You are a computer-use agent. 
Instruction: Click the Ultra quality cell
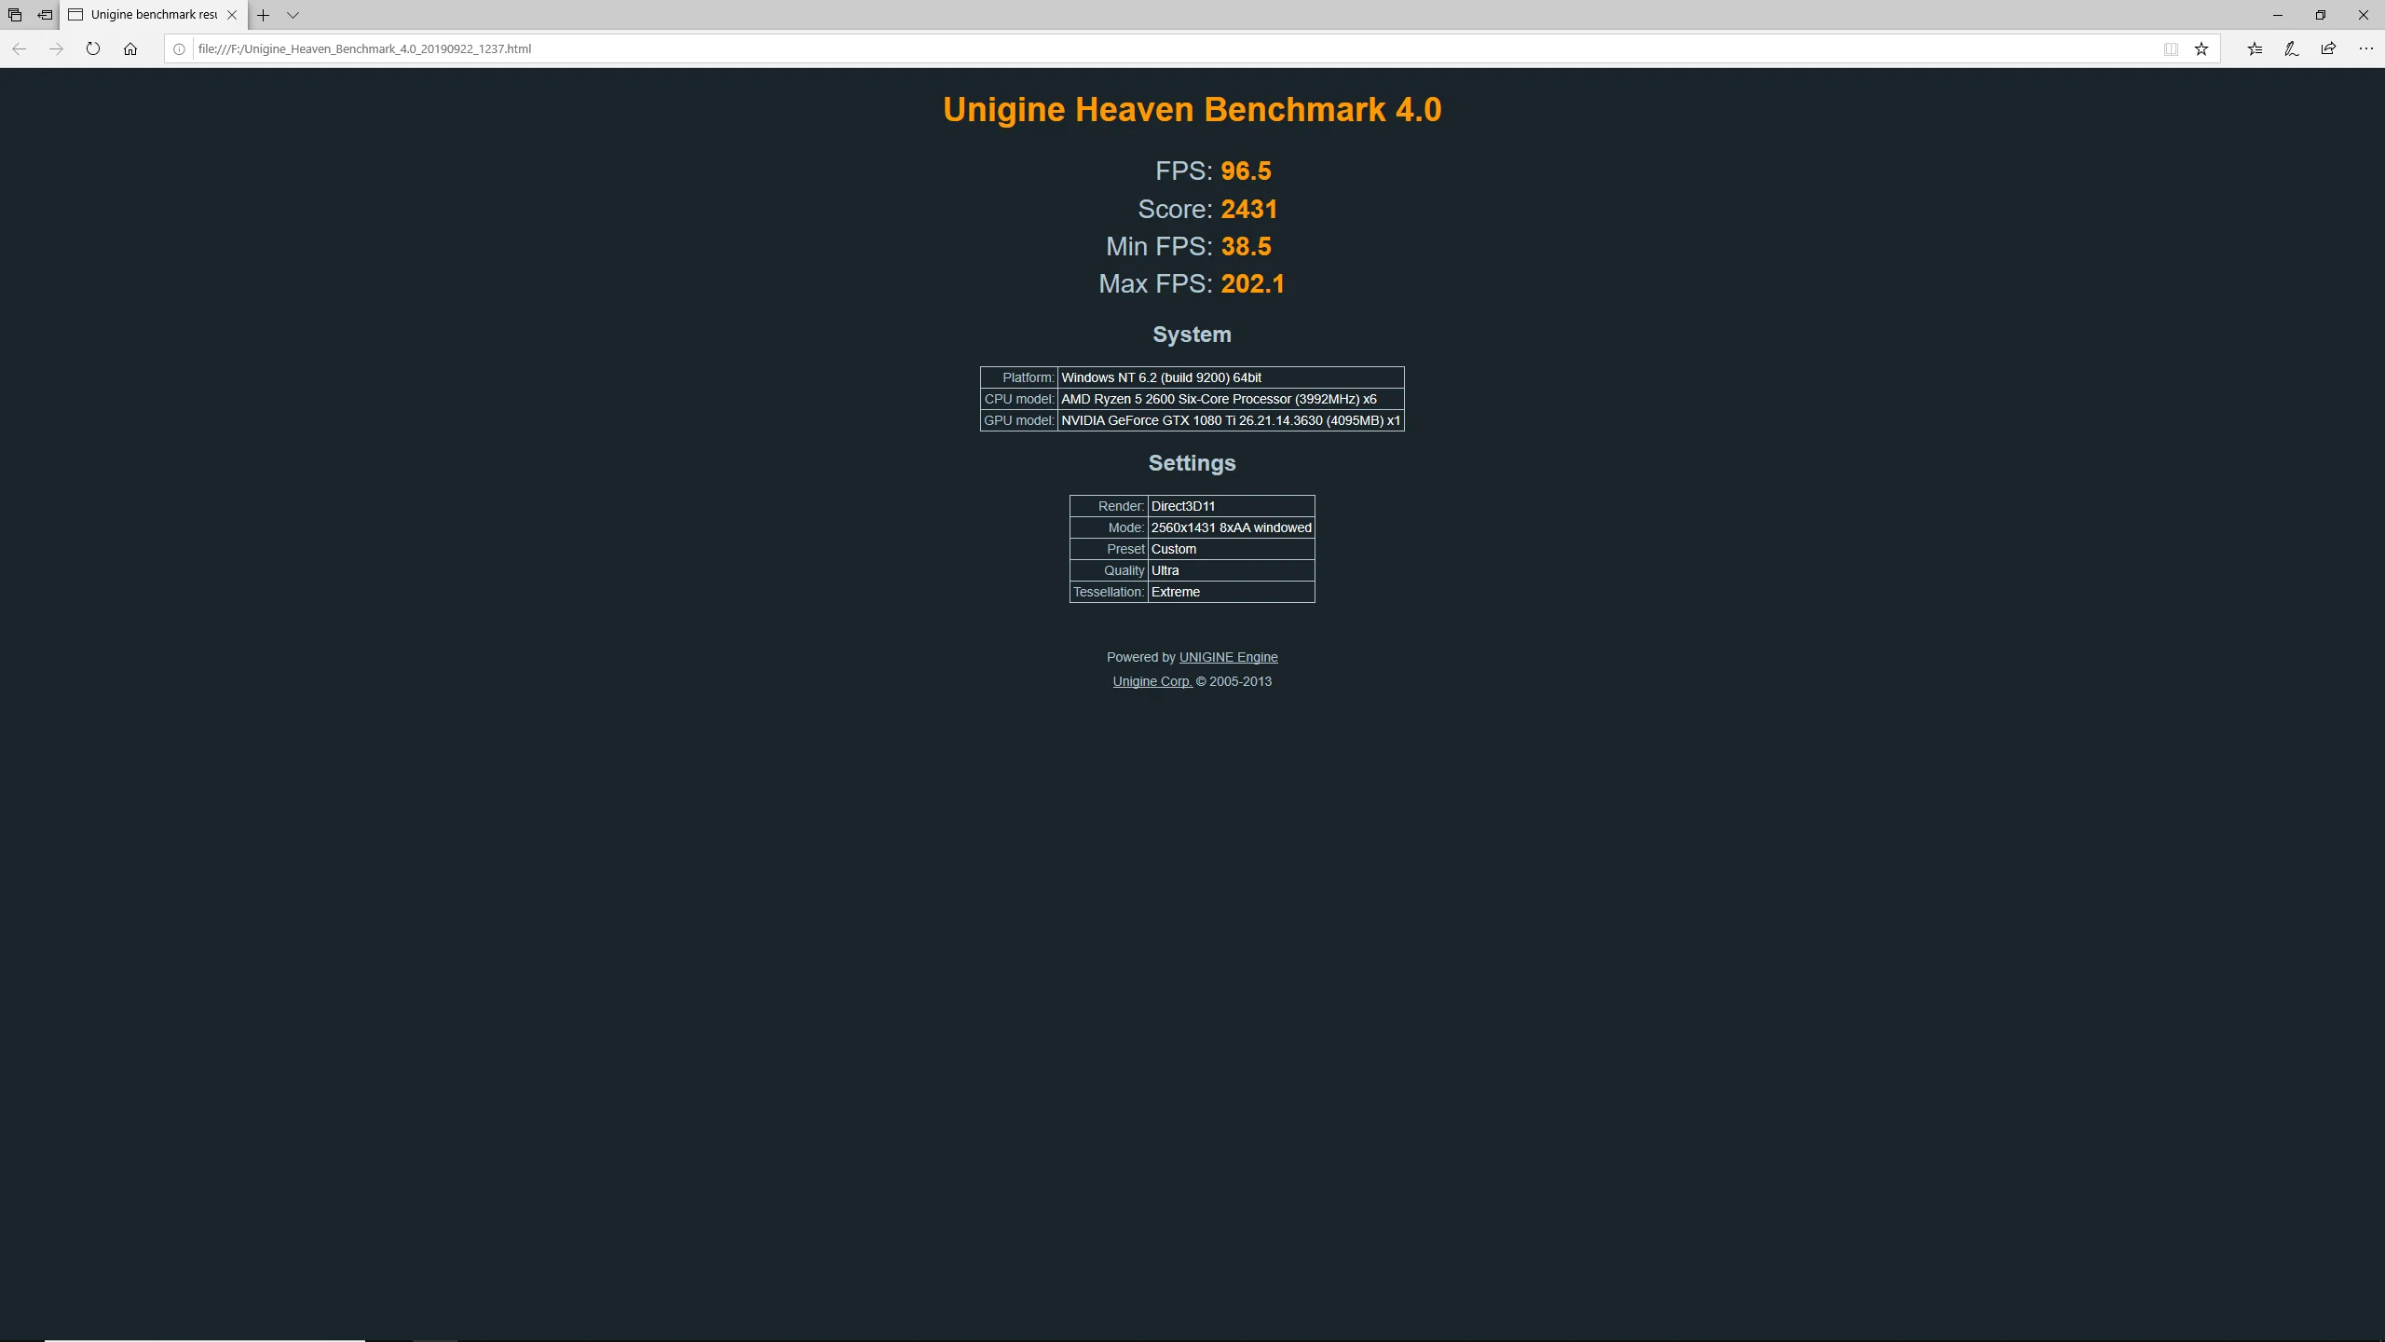coord(1231,570)
